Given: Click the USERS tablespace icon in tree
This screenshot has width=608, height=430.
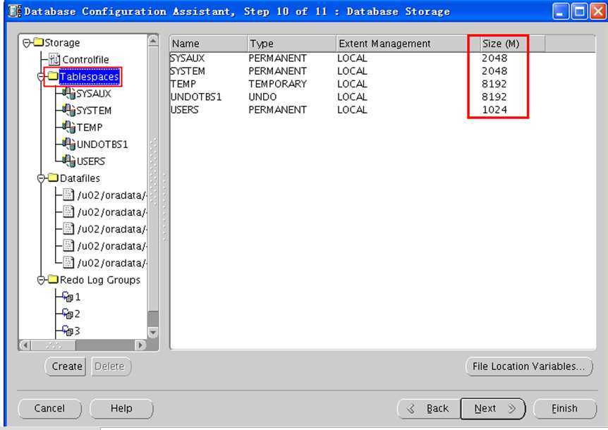Looking at the screenshot, I should (68, 161).
